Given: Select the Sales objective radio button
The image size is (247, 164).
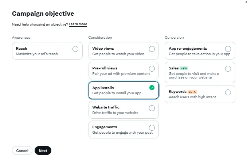Looking at the screenshot, I should click(x=228, y=69).
